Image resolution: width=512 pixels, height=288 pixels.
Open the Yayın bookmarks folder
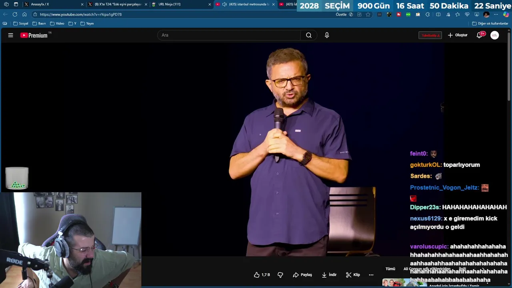87,24
